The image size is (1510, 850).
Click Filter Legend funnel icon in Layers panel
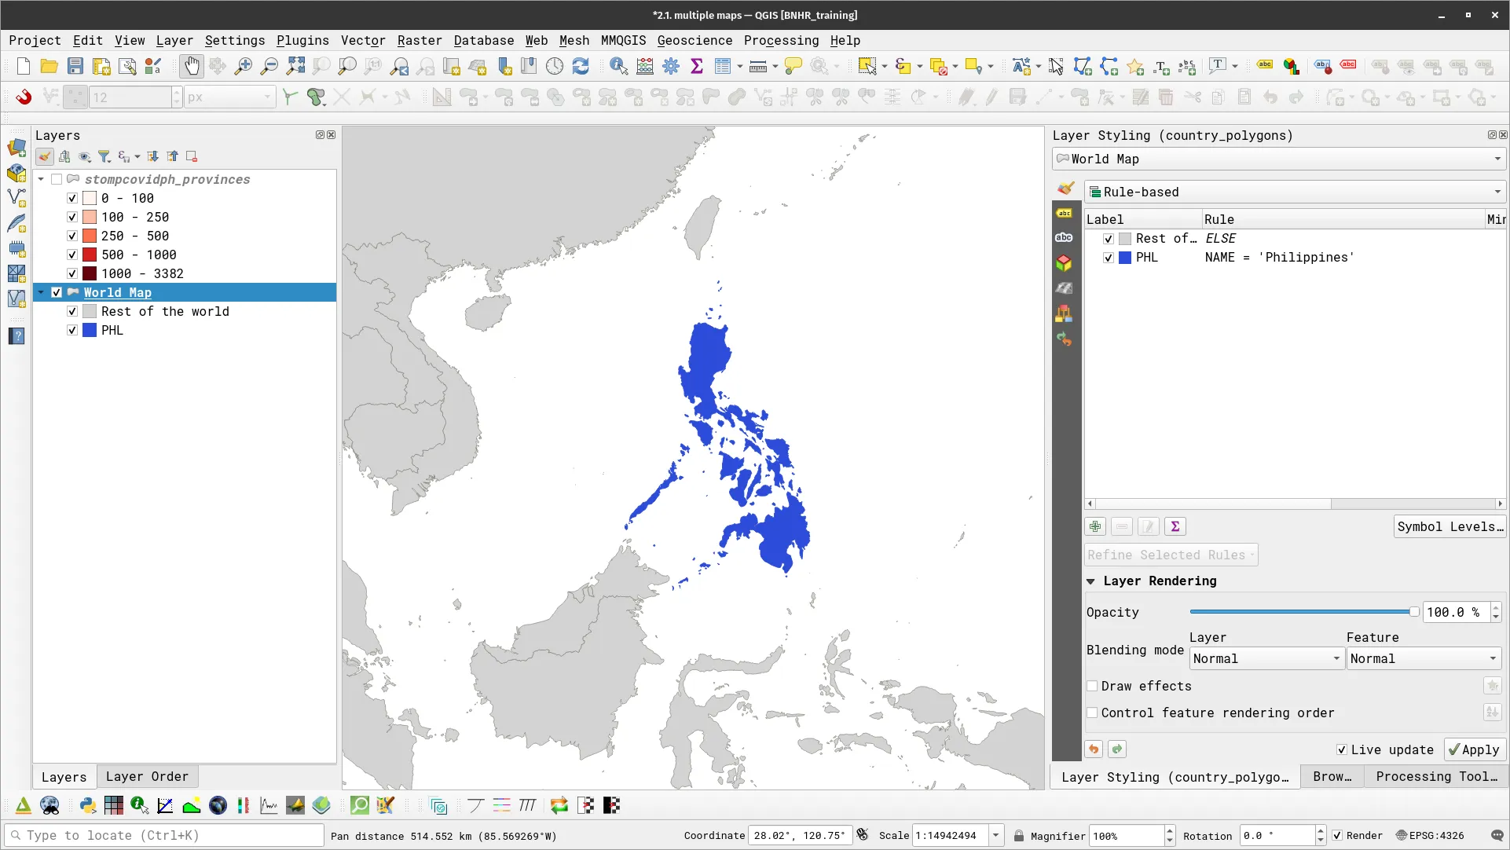[x=104, y=156]
